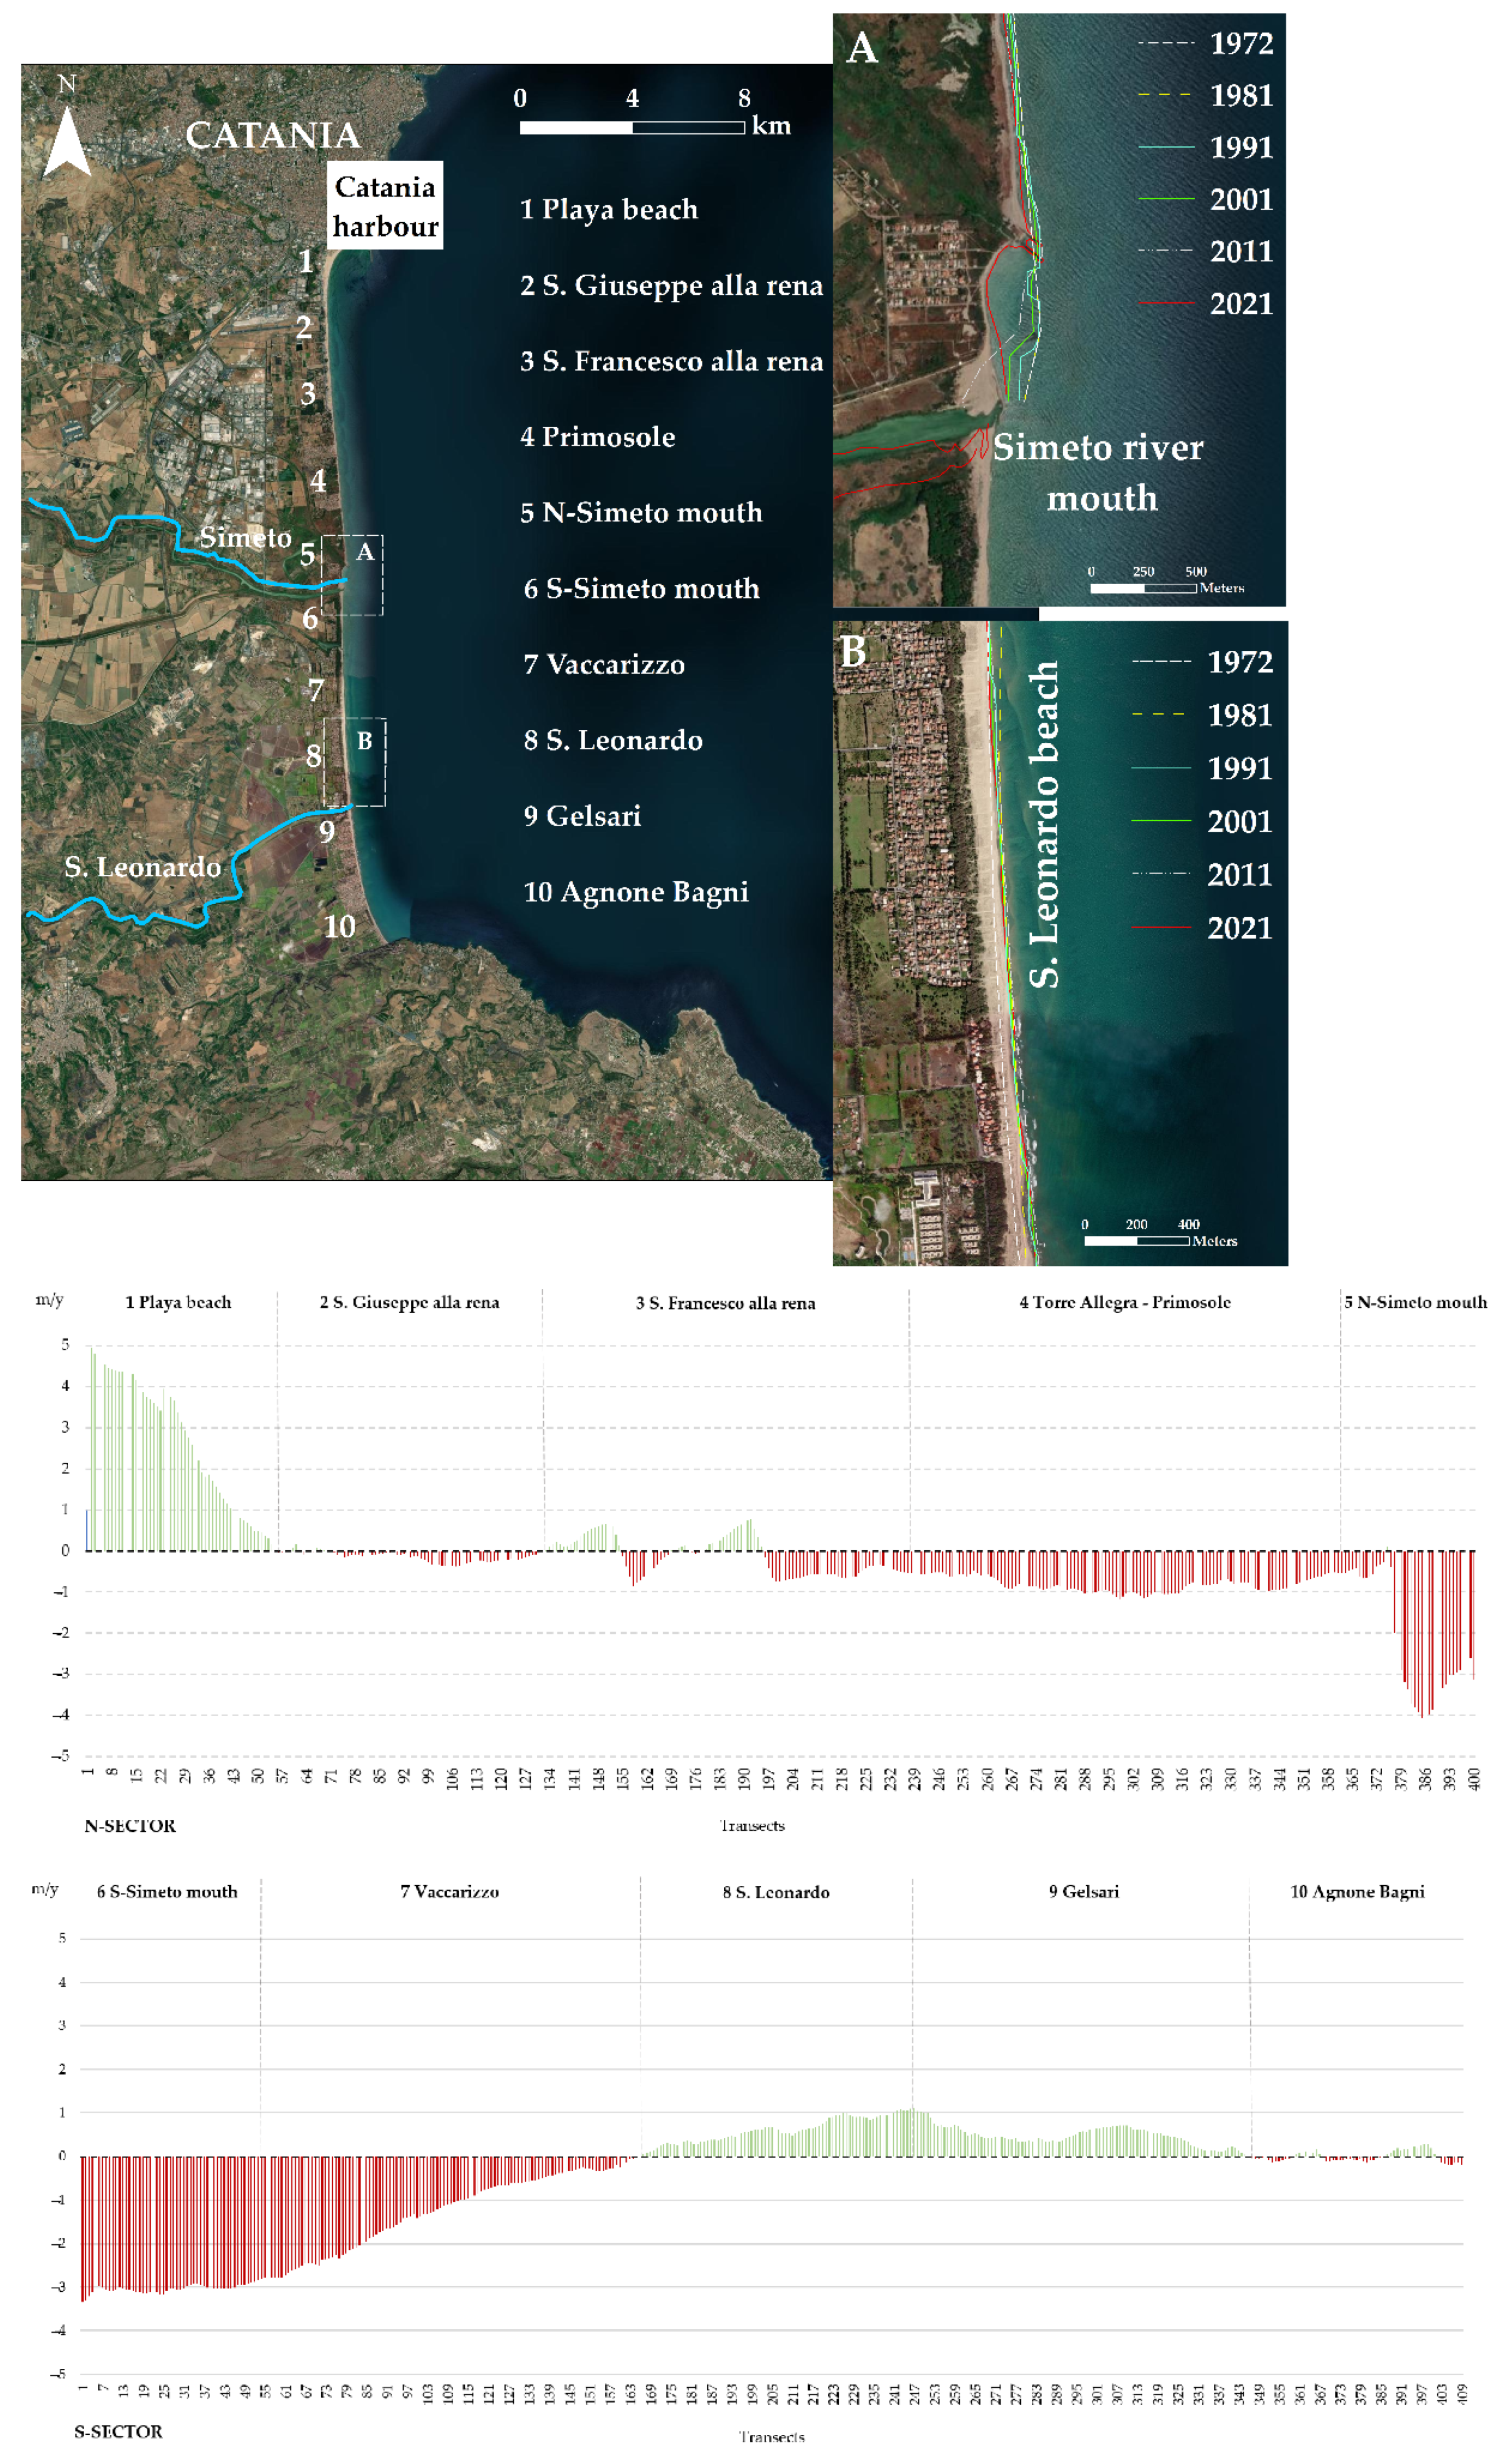Click the '1 Playa beach' legend entry
The image size is (1512, 2459).
pos(609,209)
